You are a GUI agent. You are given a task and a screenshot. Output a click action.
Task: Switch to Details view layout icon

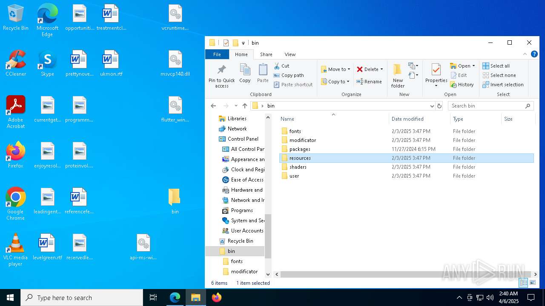coord(523,283)
